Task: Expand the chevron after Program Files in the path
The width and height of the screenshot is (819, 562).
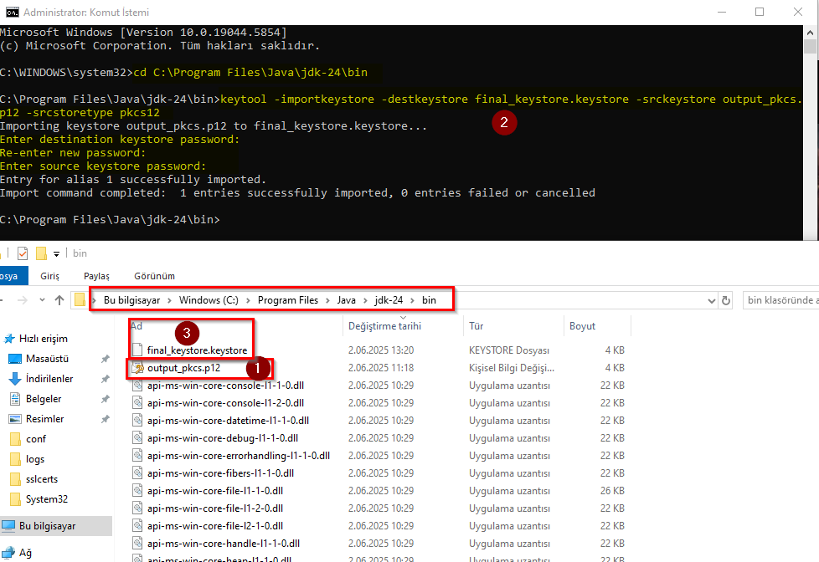Action: 327,300
